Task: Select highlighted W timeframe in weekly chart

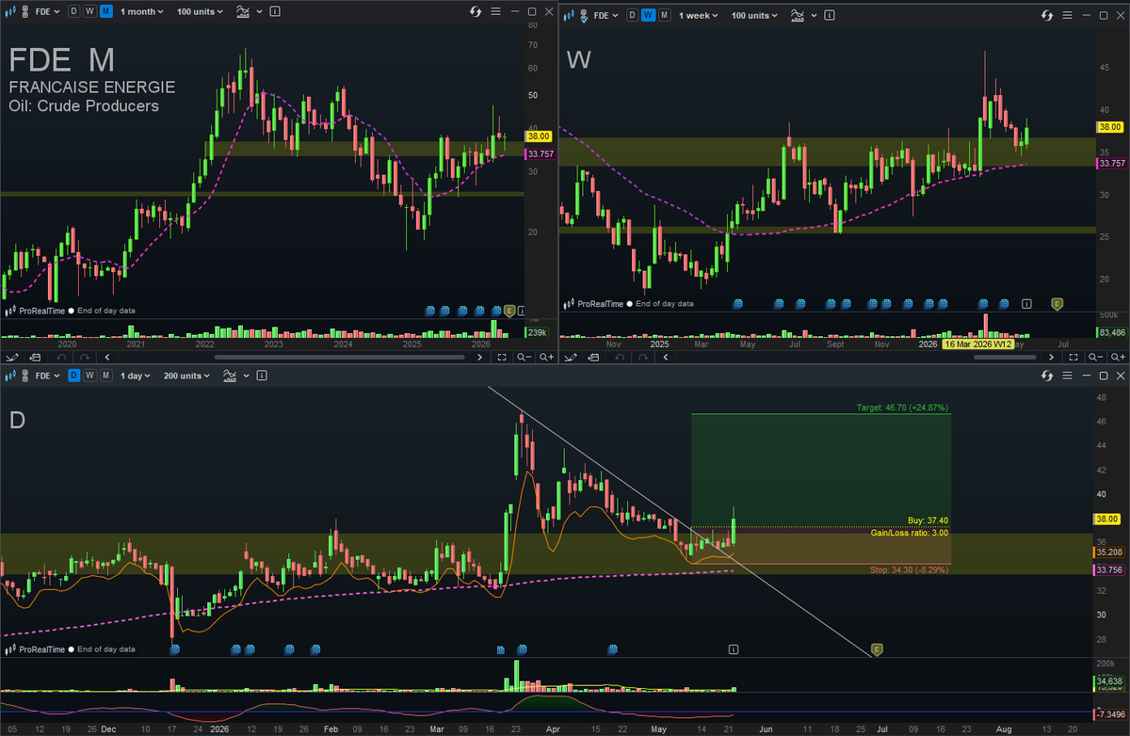Action: coord(649,15)
